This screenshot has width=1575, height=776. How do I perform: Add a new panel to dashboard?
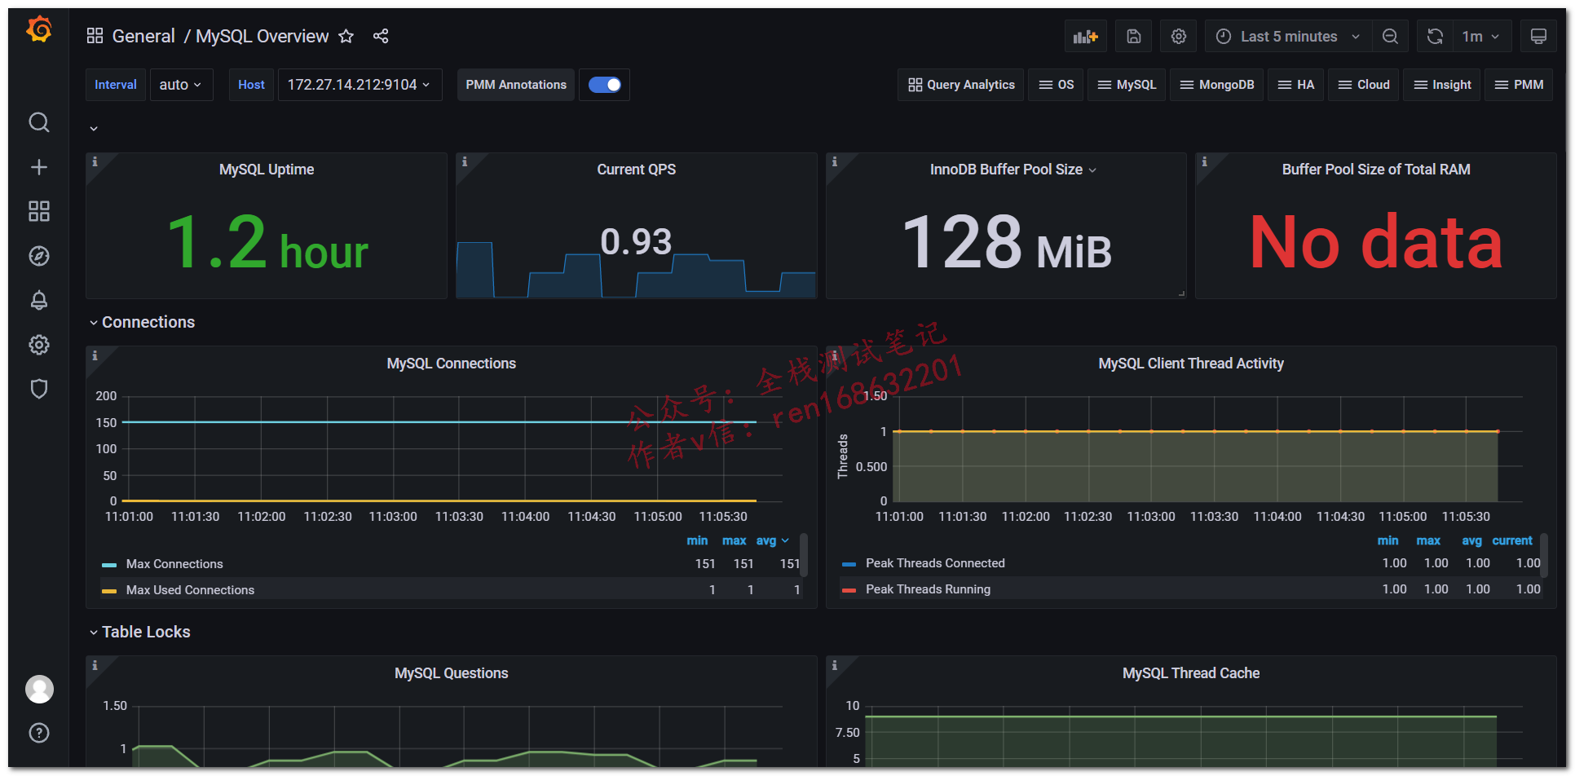click(x=1086, y=36)
